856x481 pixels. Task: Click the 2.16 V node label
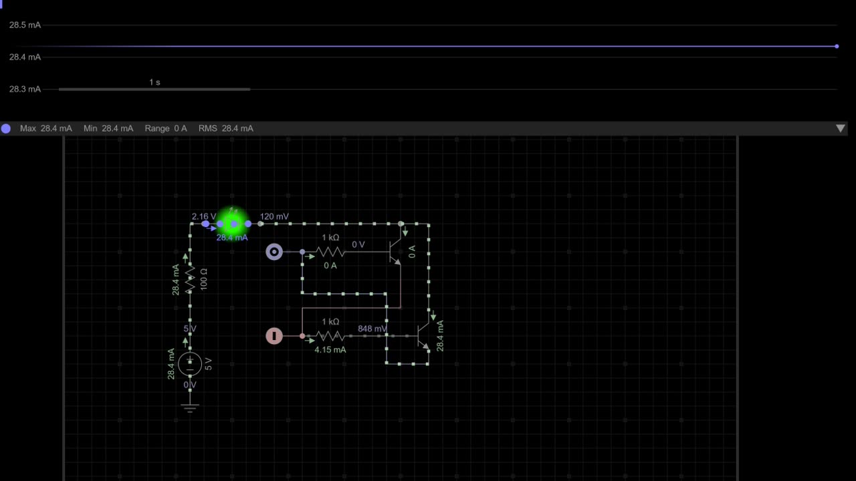click(204, 216)
